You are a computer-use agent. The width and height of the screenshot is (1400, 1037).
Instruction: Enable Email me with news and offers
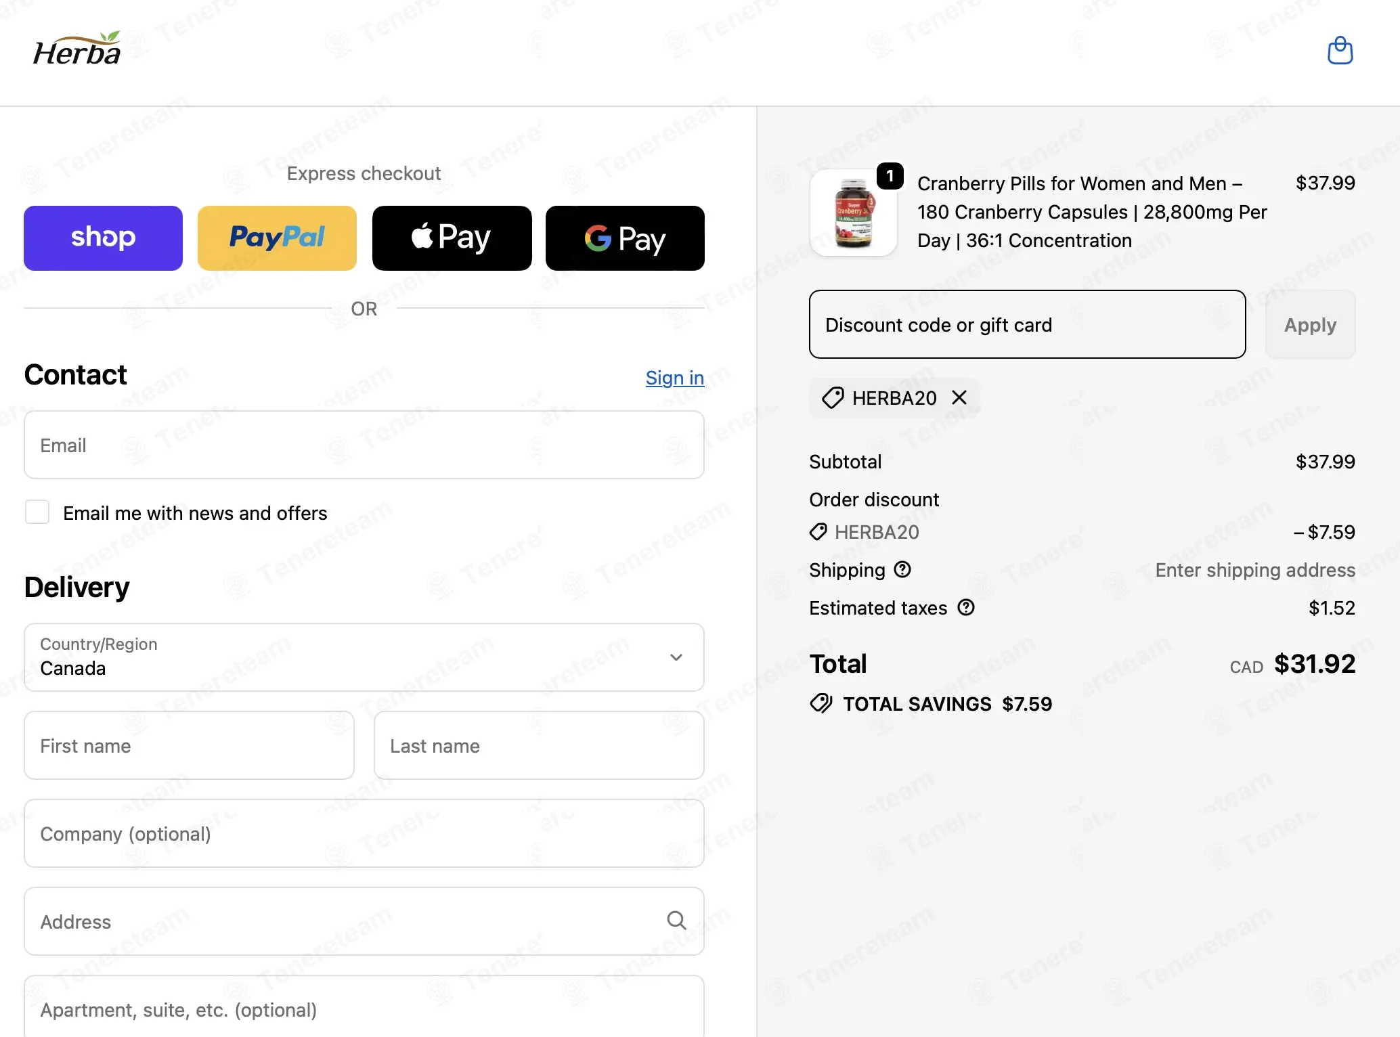[37, 512]
